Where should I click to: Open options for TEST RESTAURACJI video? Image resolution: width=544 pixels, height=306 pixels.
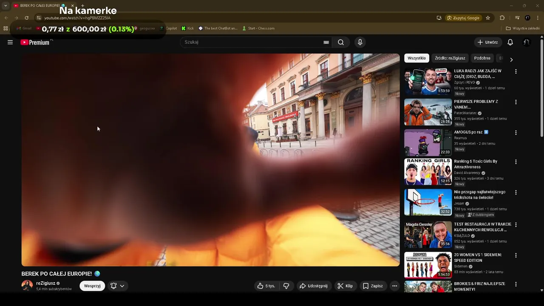pos(516,225)
